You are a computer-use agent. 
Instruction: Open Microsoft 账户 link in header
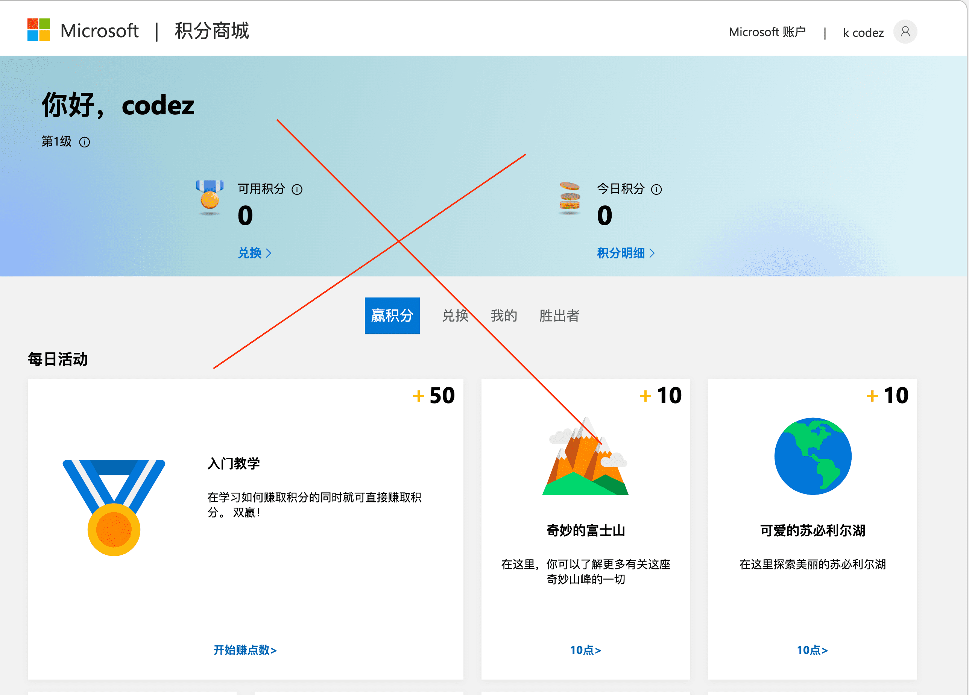tap(767, 32)
